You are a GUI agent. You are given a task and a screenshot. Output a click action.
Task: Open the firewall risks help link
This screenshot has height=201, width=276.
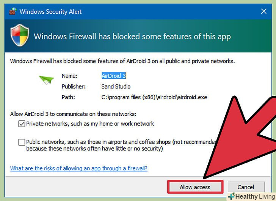pos(78,168)
